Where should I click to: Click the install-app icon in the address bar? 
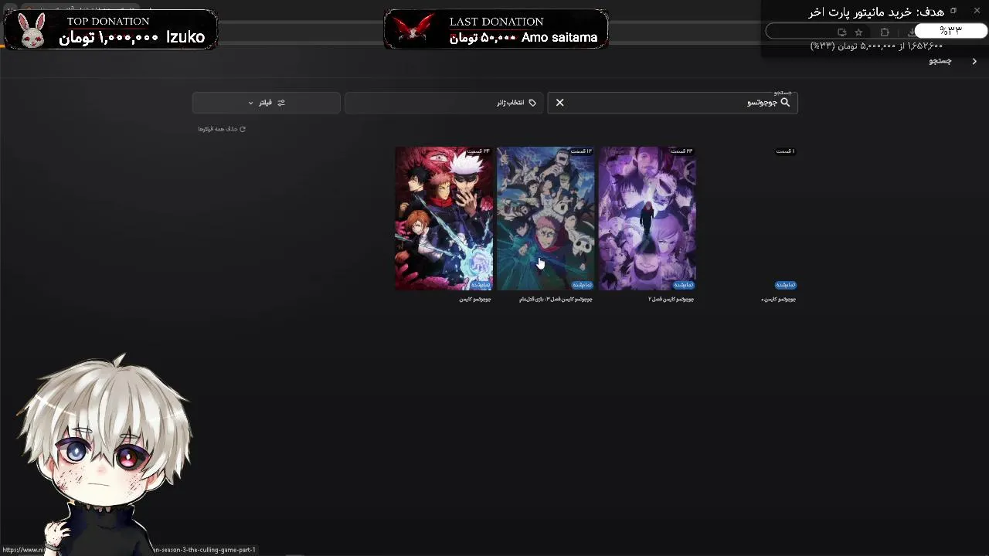coord(842,32)
